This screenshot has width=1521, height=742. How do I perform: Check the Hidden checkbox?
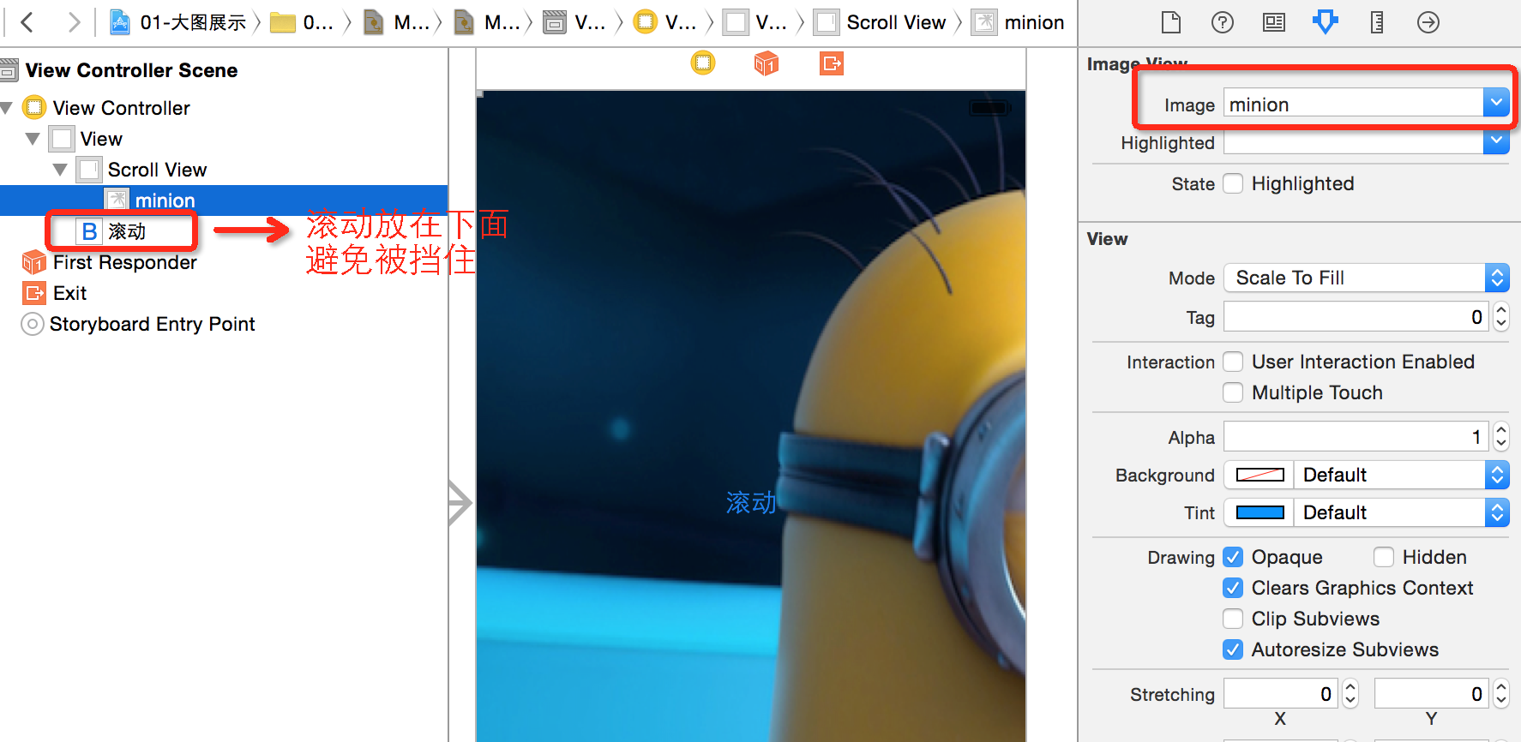pos(1384,557)
